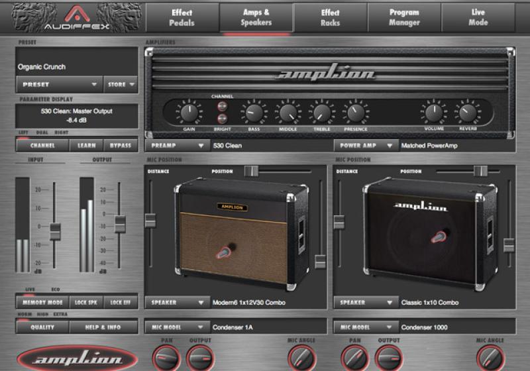Click the Output knob under Condenser 1000

coord(389,358)
